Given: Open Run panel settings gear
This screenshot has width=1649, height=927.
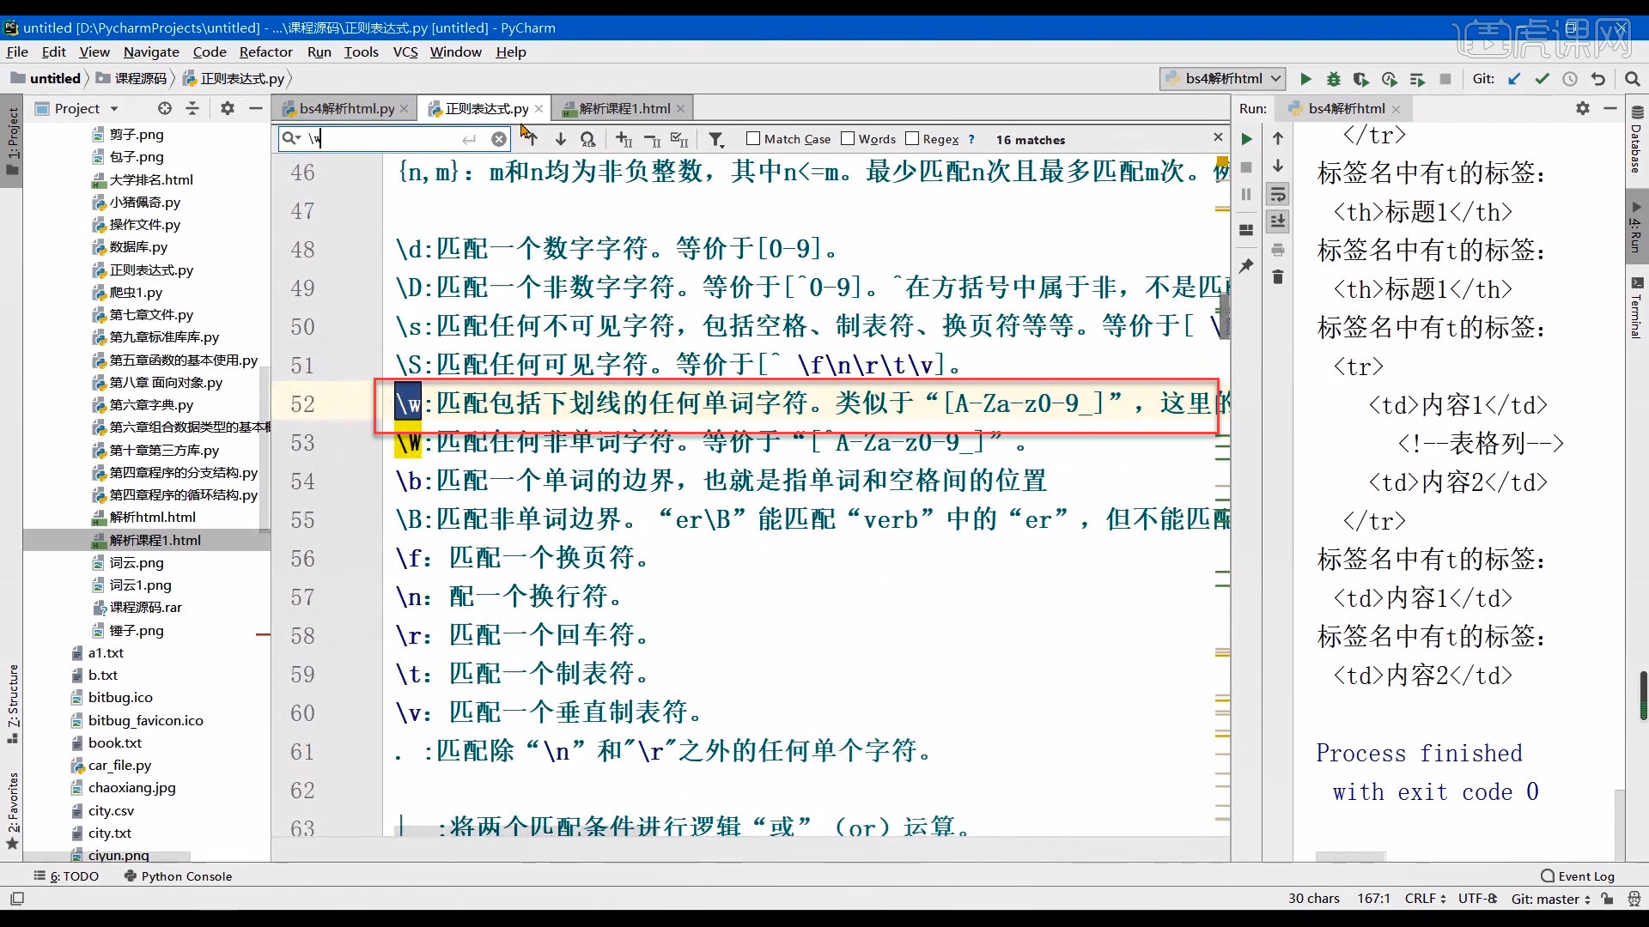Looking at the screenshot, I should [1583, 108].
